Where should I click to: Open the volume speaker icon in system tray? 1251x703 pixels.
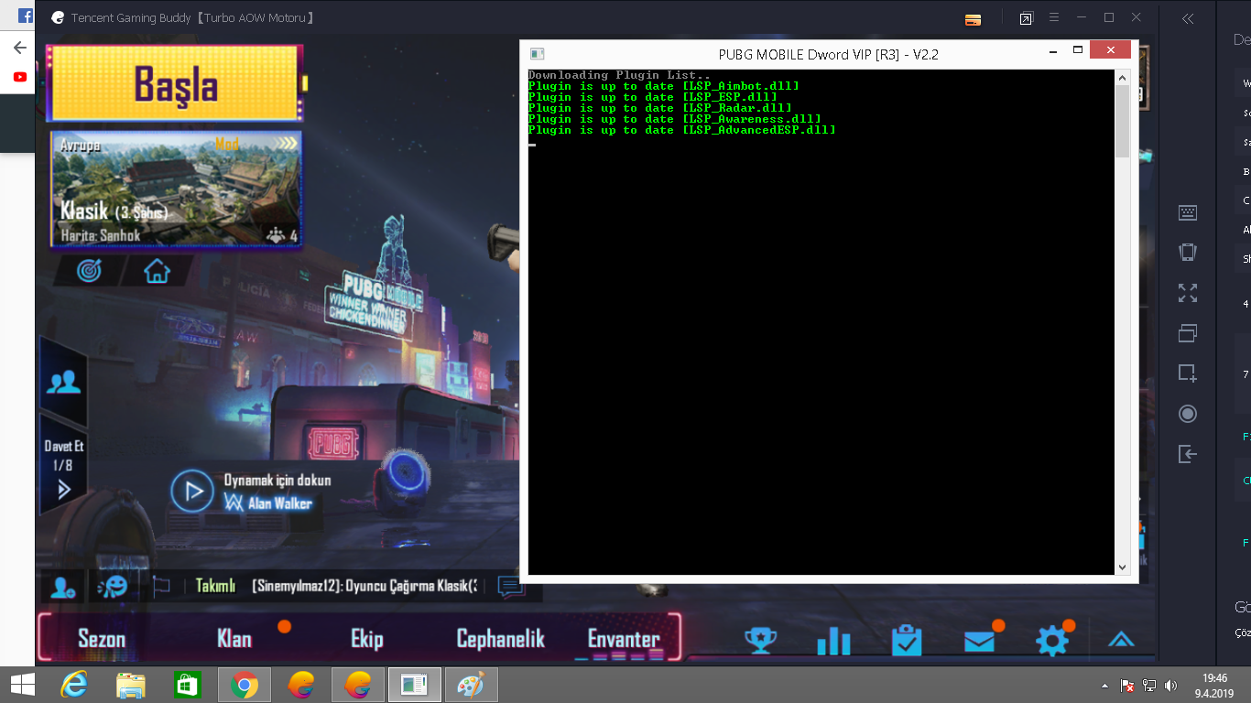coord(1170,685)
